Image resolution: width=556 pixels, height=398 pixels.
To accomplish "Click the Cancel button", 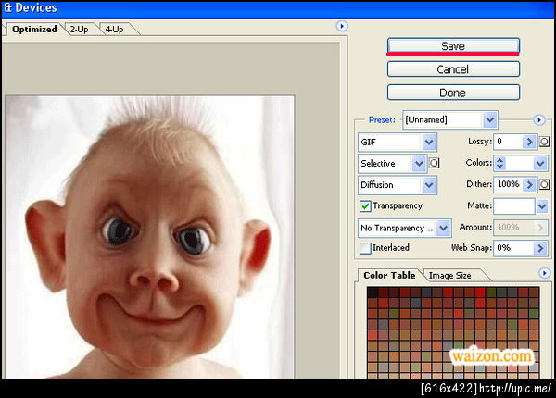I will 453,69.
